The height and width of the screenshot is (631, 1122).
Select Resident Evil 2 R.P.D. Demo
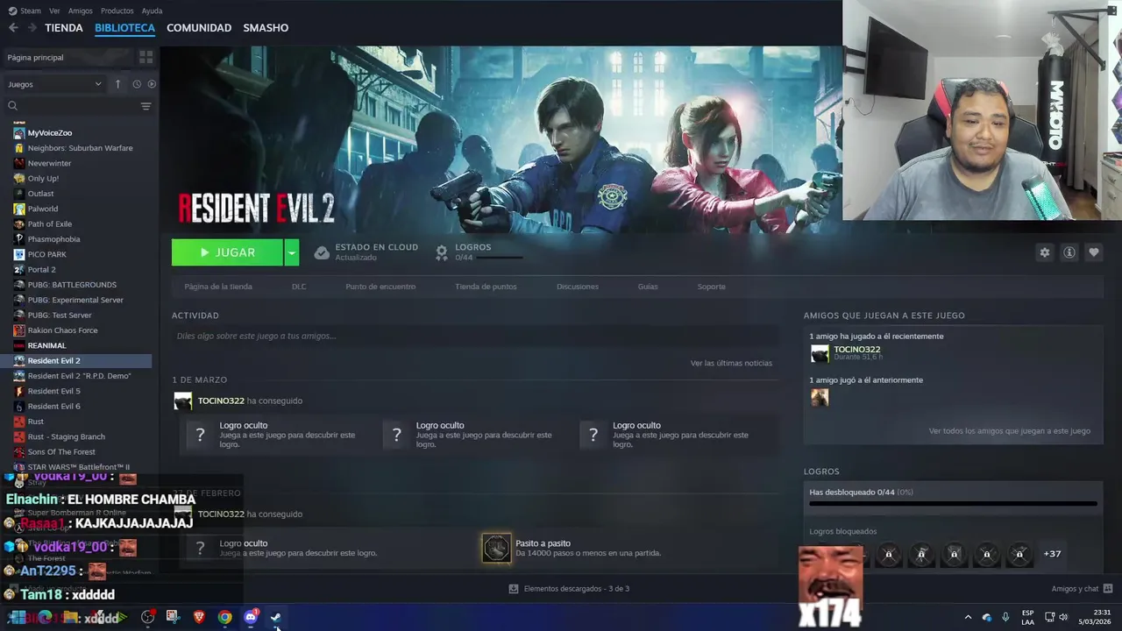click(79, 376)
